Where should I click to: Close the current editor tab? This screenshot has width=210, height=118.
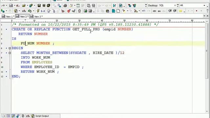[x=207, y=16]
